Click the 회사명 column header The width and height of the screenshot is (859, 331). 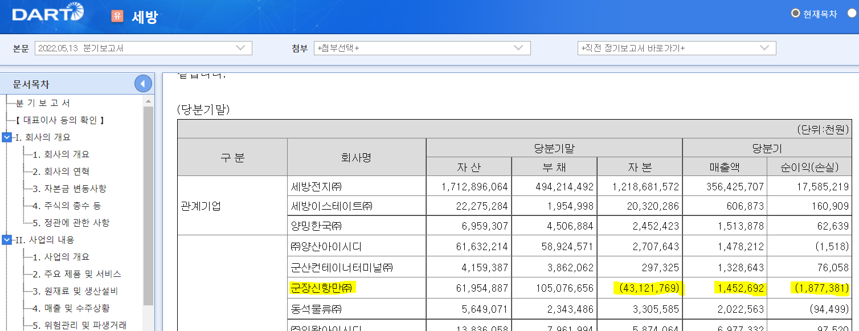(357, 157)
